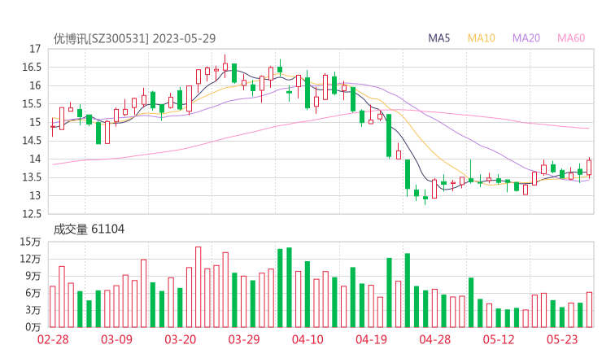Click the 15.5 price axis label
602x358 pixels.
pos(31,103)
